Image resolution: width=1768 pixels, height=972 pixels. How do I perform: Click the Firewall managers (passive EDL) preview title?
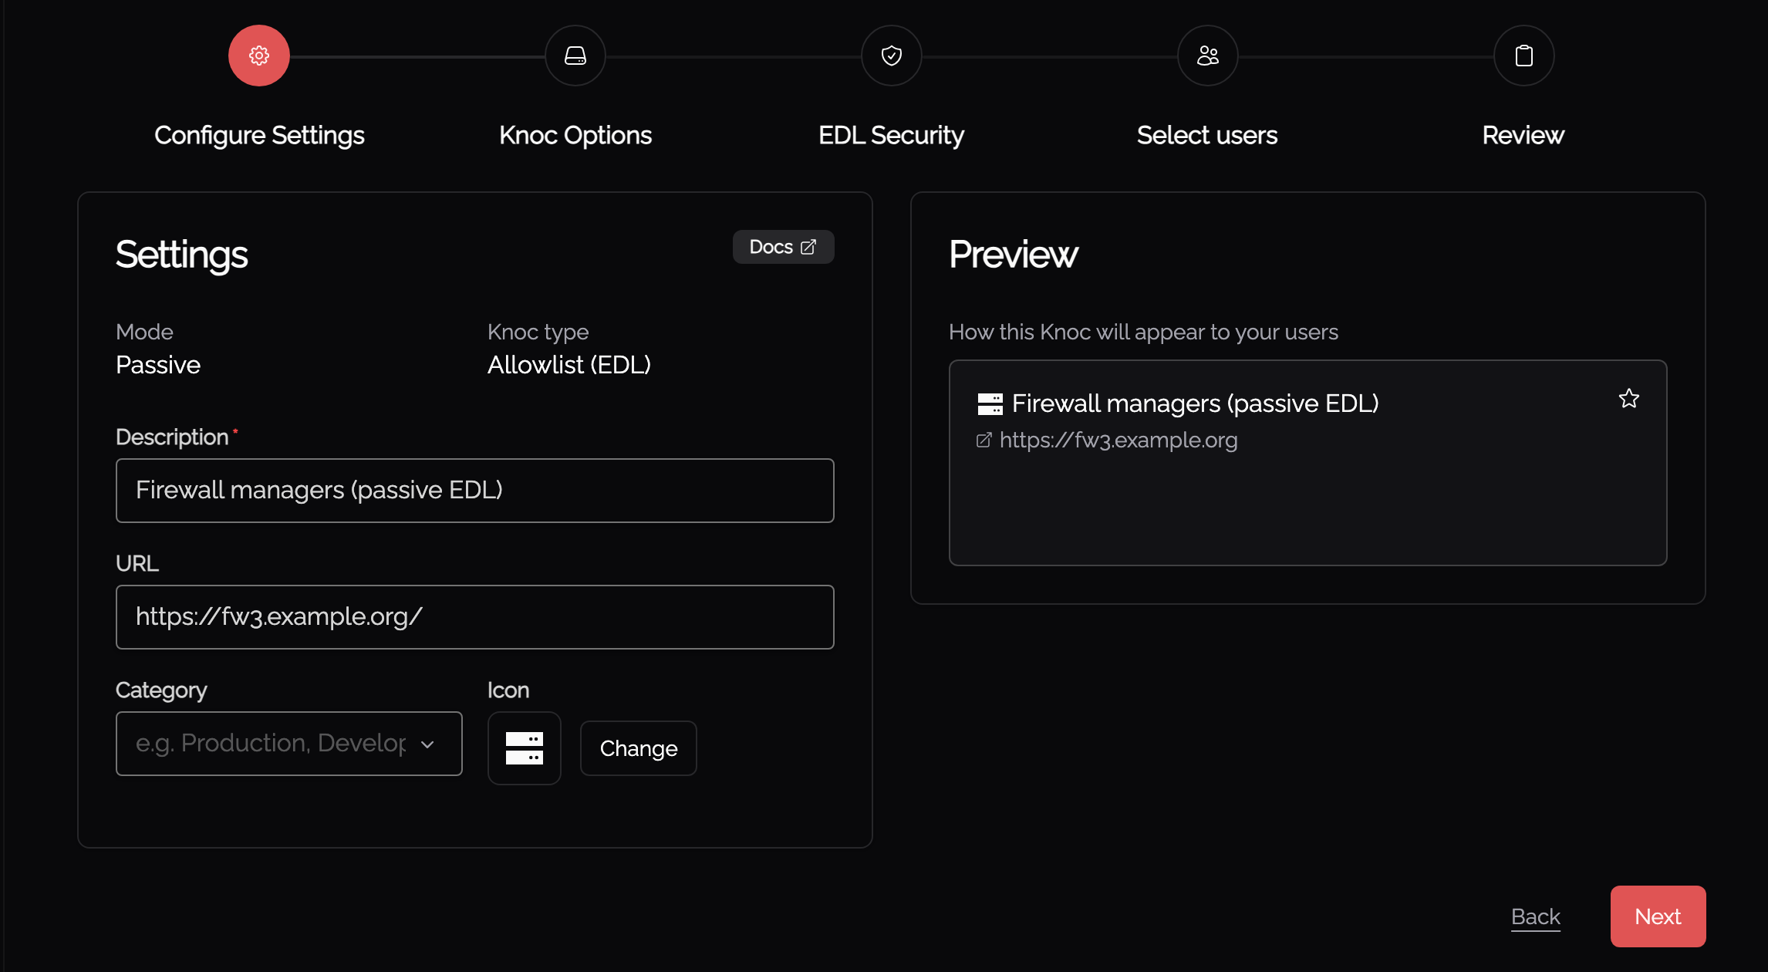pyautogui.click(x=1195, y=403)
